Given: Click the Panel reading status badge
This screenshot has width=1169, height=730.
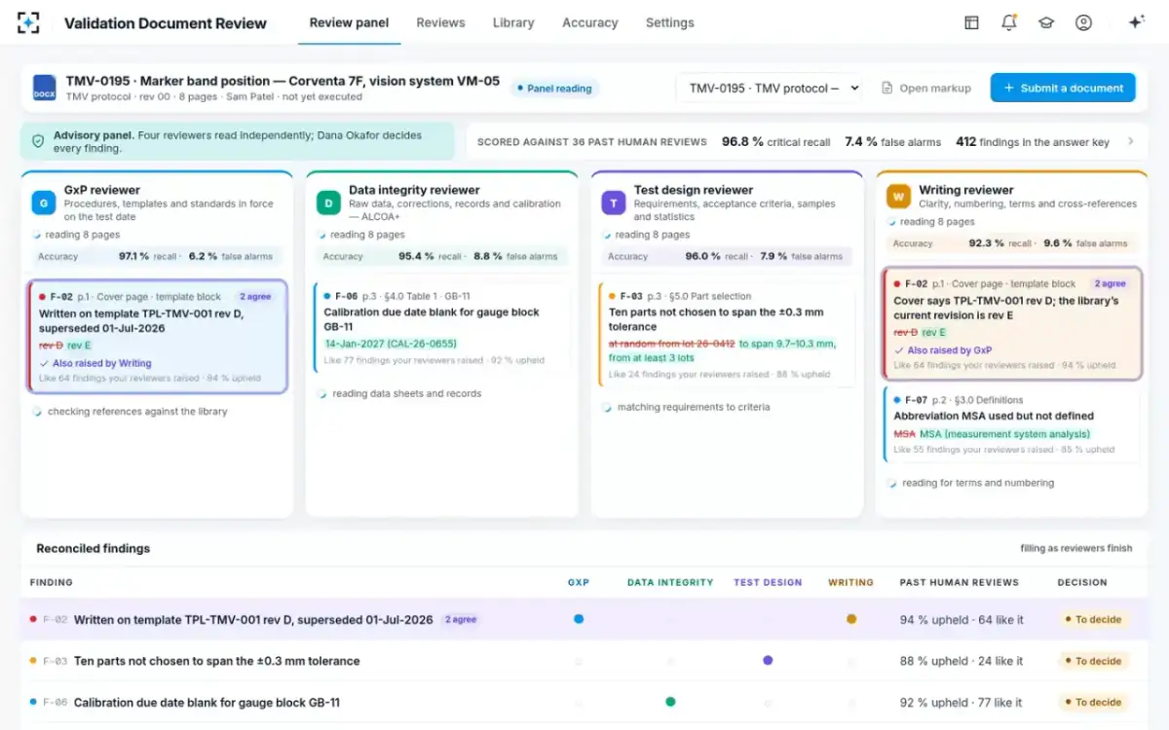Looking at the screenshot, I should tap(553, 89).
